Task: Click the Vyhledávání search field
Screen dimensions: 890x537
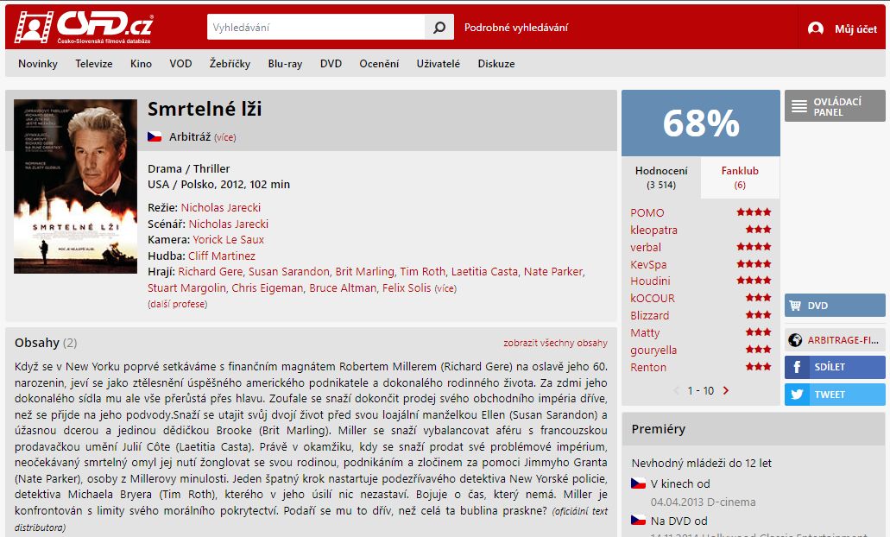Action: pyautogui.click(x=316, y=28)
